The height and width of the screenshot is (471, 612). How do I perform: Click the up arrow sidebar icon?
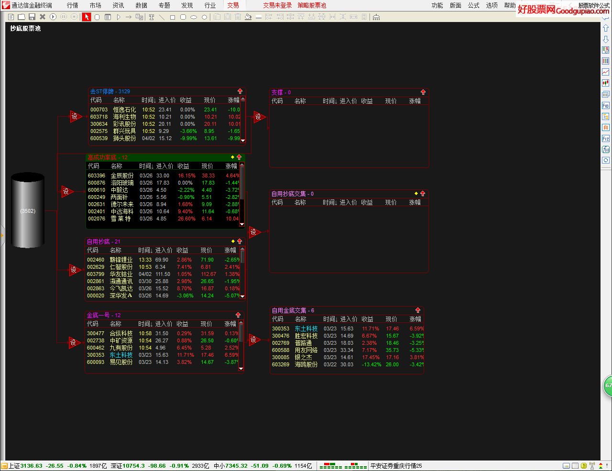click(x=606, y=28)
